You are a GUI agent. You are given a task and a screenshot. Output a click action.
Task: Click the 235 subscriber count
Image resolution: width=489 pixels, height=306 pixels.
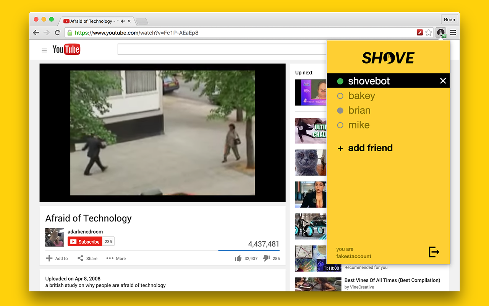(108, 241)
